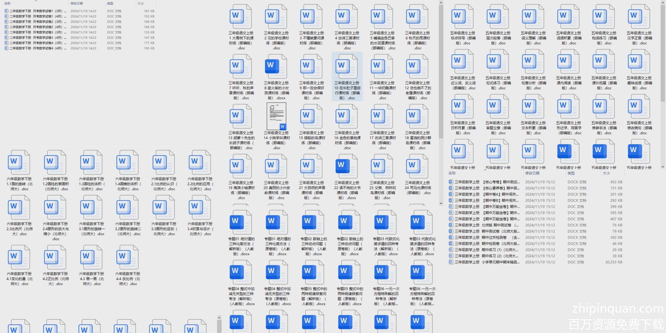Screen dimensions: 666x333
Task: Open the 8 卖火柴的小女孩课时练 docx icon
Action: pos(276,67)
